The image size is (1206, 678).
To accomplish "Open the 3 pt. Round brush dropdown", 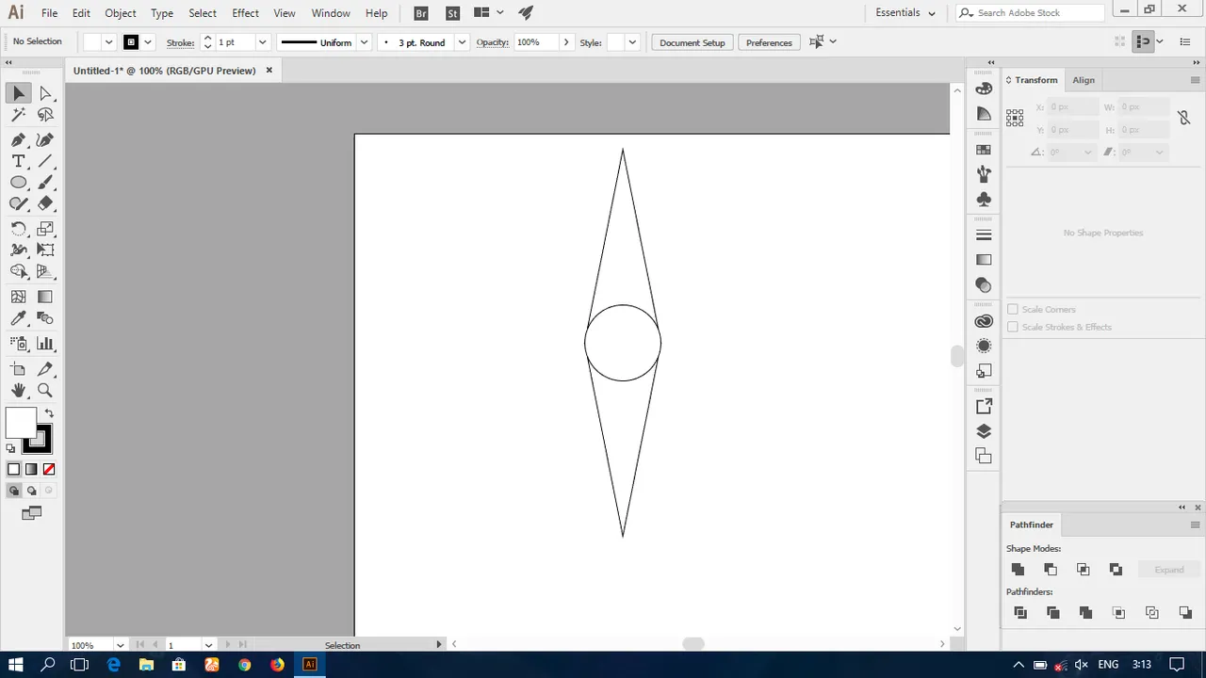I will coord(462,42).
